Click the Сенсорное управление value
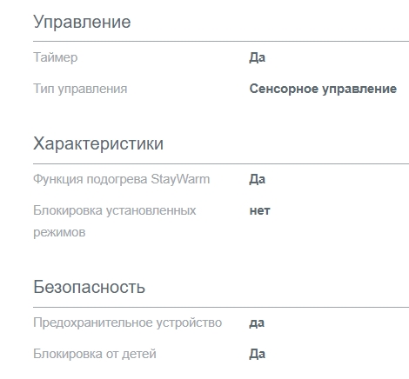The height and width of the screenshot is (379, 409). tap(323, 89)
